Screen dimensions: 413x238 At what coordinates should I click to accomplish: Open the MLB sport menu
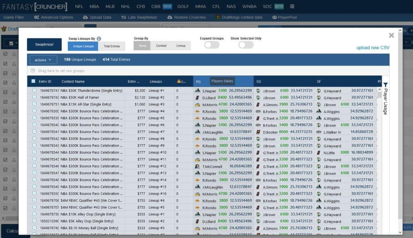[x=110, y=6]
